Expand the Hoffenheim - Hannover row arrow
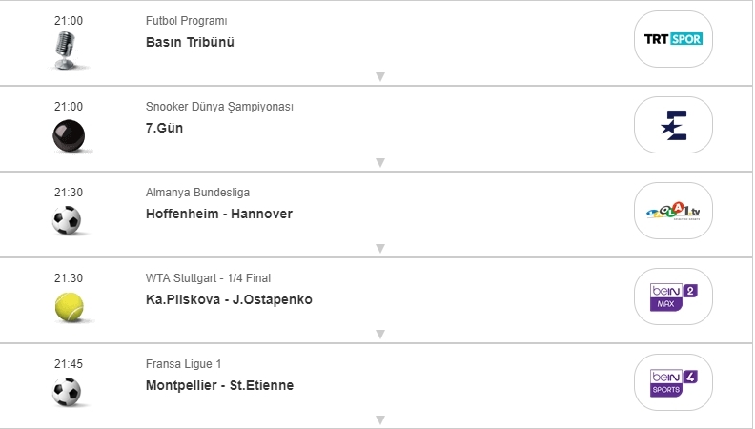Image resolution: width=755 pixels, height=429 pixels. 379,249
